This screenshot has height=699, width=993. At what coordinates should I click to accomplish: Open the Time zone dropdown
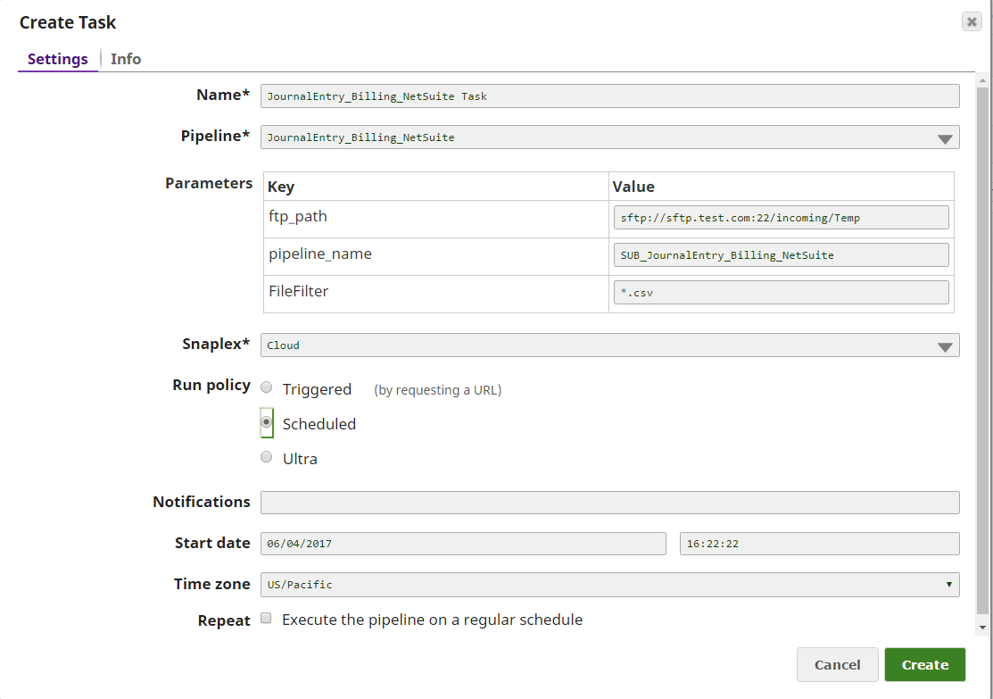pos(610,585)
